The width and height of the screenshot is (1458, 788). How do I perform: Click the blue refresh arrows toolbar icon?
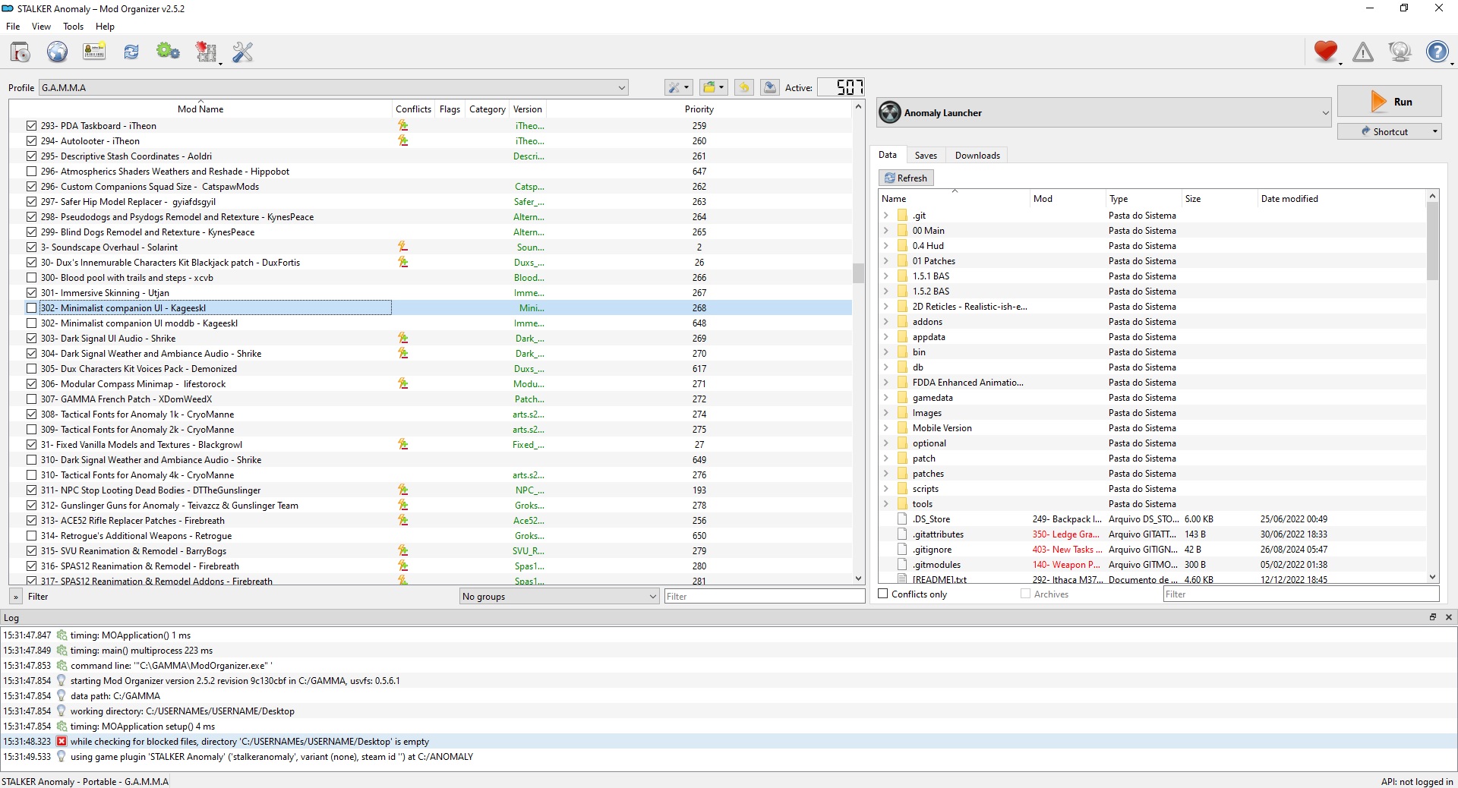131,52
